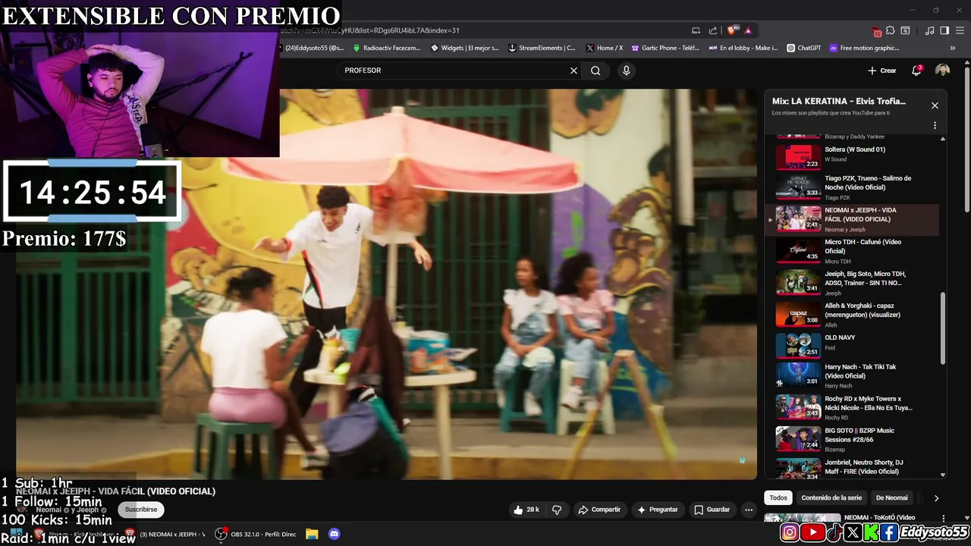This screenshot has width=971, height=546.
Task: Clear the PROFESOR search text with X
Action: point(573,71)
